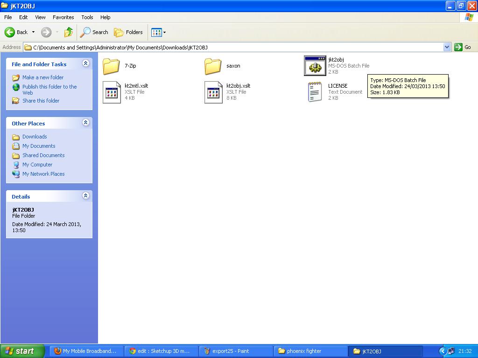Go to My Documents in Other Places
Image resolution: width=478 pixels, height=358 pixels.
pyautogui.click(x=39, y=146)
